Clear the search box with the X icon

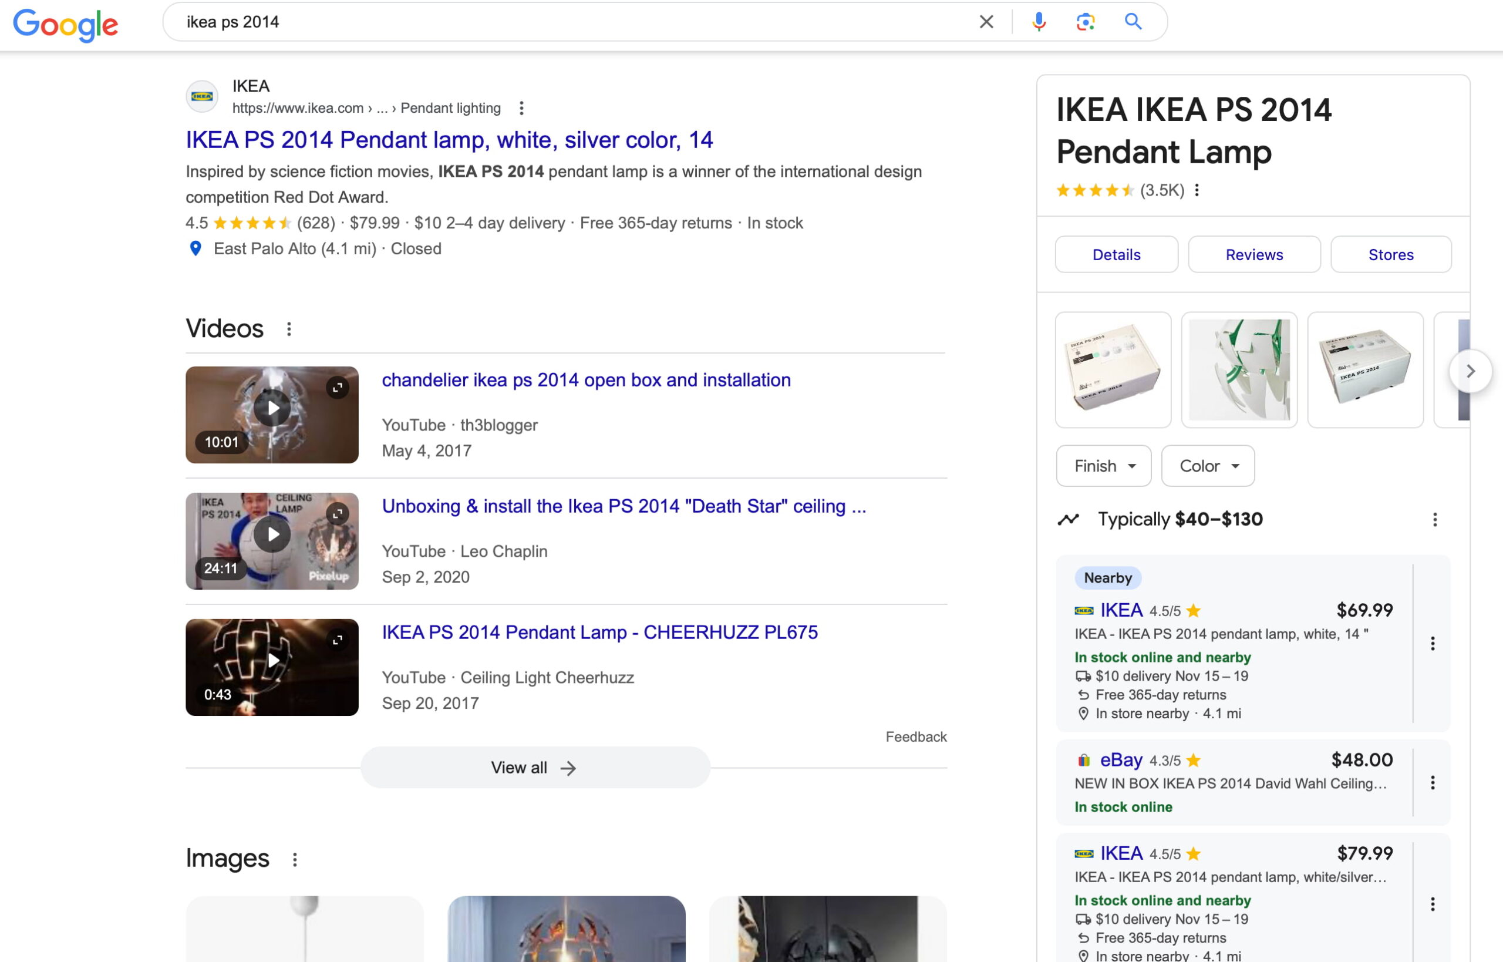[986, 22]
